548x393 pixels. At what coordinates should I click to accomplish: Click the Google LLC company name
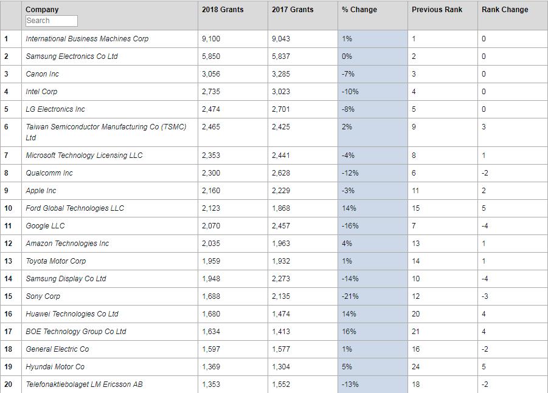click(x=45, y=226)
